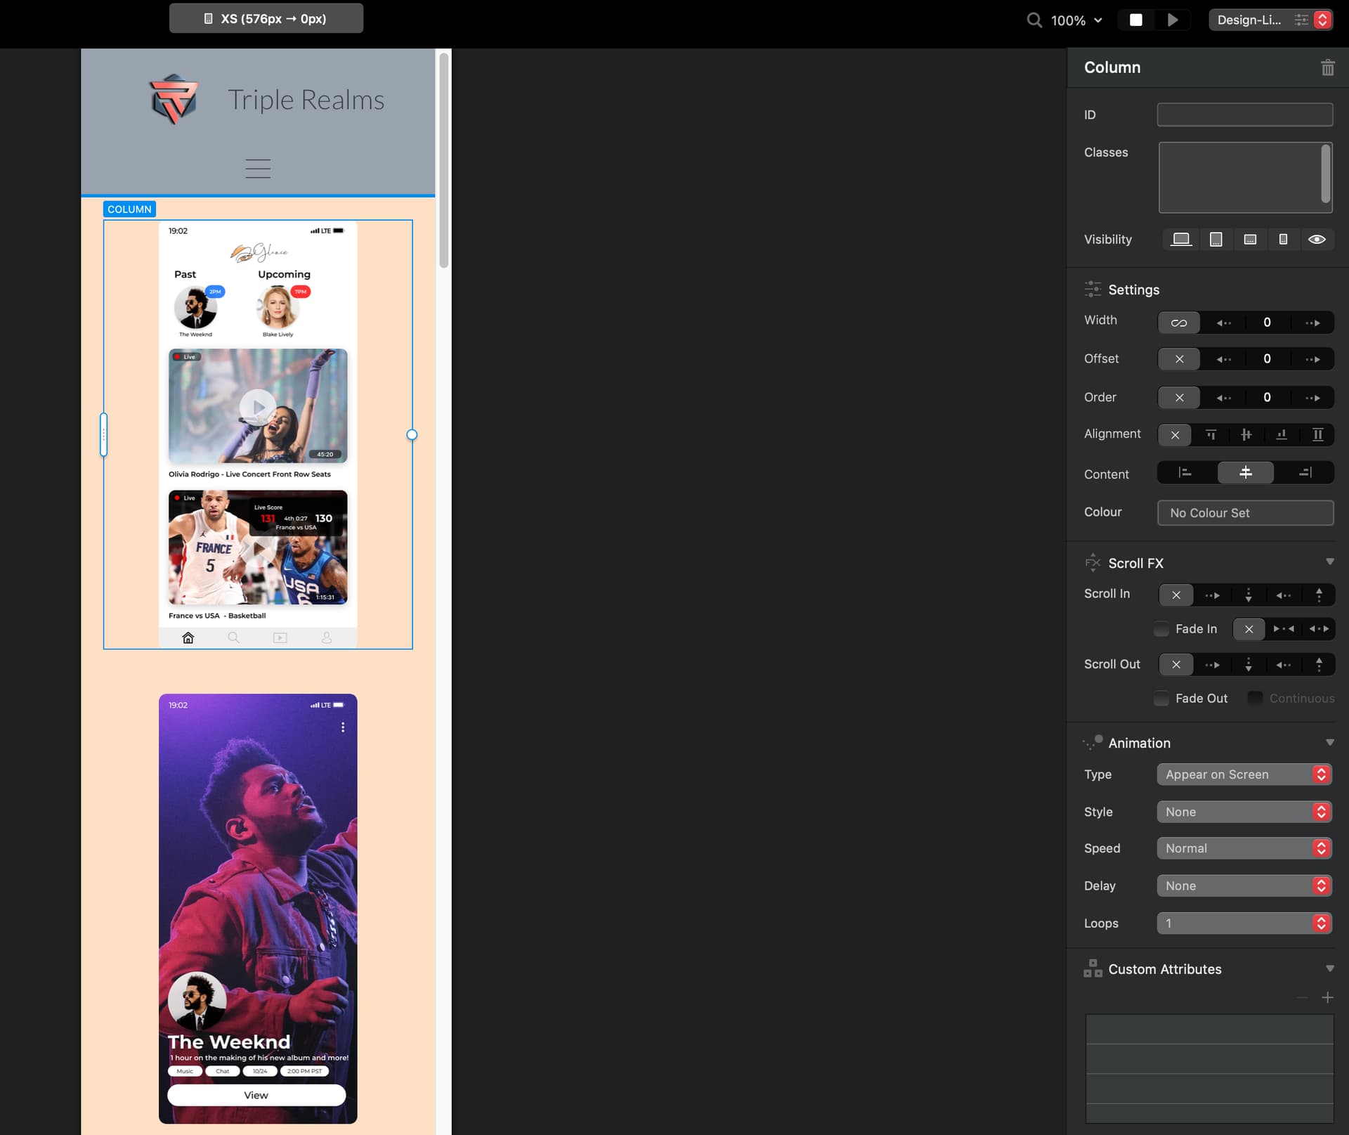Open the zoom magnifier icon

pyautogui.click(x=1034, y=20)
